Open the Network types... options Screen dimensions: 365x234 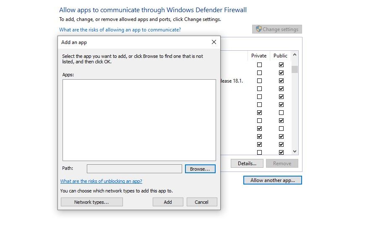click(x=91, y=202)
